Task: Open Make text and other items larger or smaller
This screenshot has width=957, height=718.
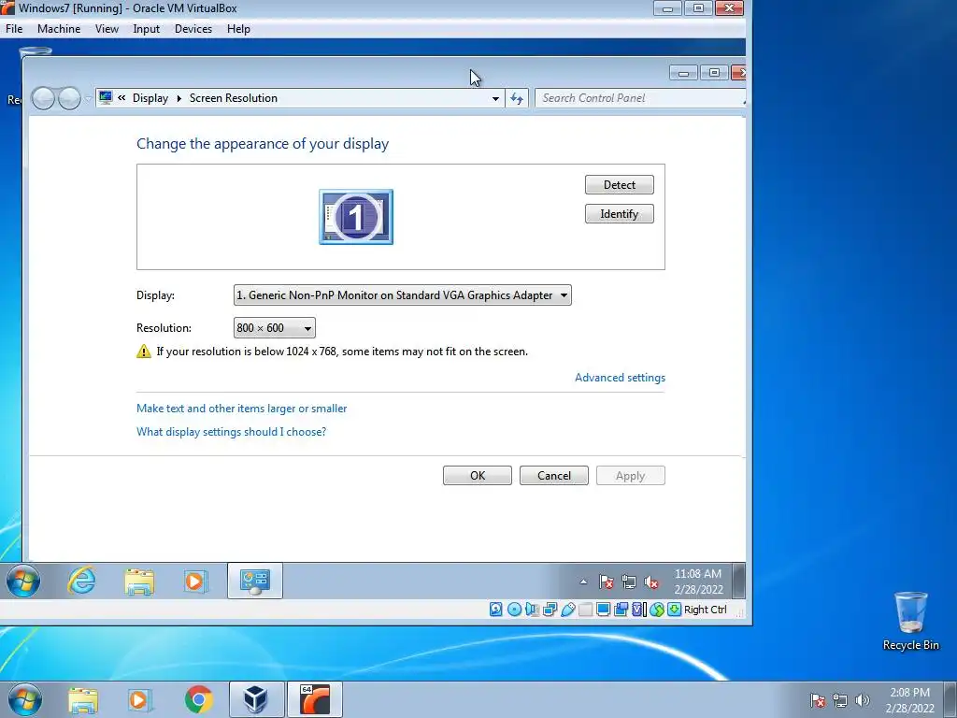Action: (x=242, y=409)
